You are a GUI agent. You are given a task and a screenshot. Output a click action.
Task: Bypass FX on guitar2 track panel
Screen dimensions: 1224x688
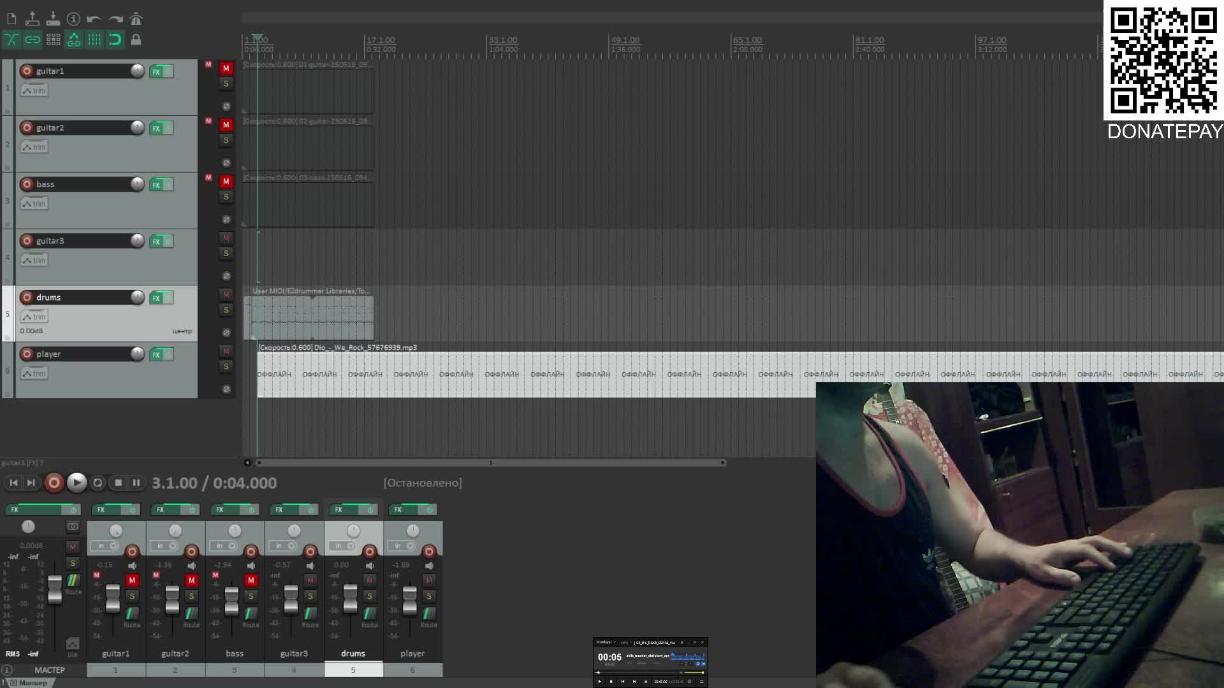tap(168, 129)
